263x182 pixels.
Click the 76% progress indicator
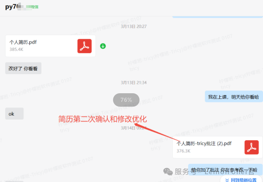coord(126,100)
